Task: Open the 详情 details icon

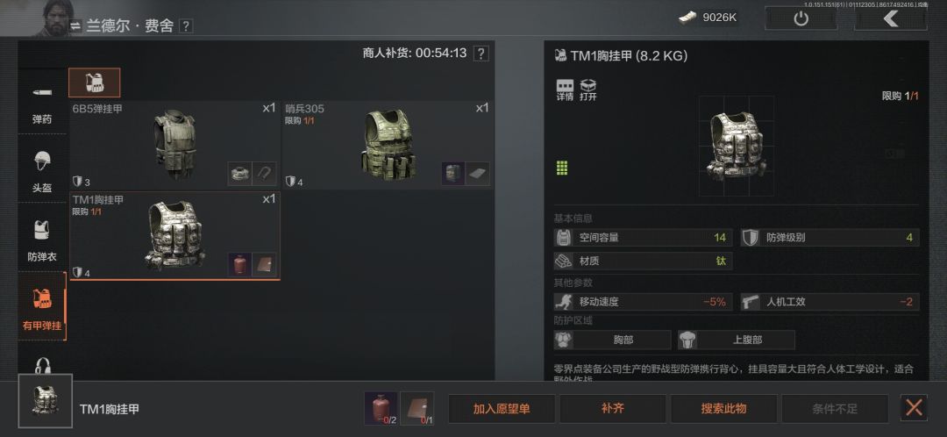Action: [565, 90]
